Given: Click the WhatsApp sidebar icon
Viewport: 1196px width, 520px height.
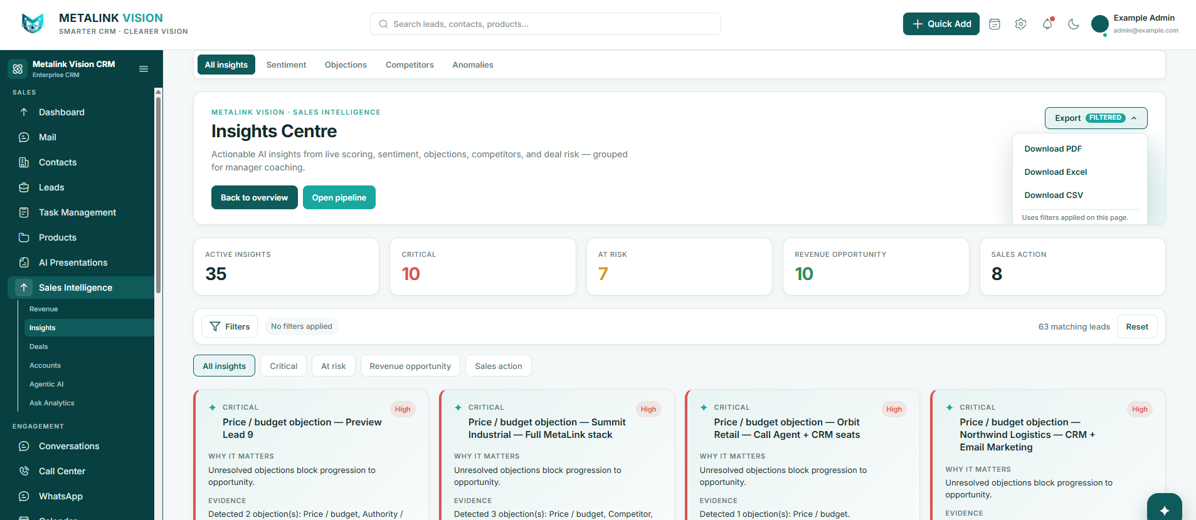Looking at the screenshot, I should [24, 496].
